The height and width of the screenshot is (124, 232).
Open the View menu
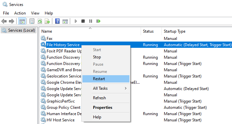click(35, 13)
